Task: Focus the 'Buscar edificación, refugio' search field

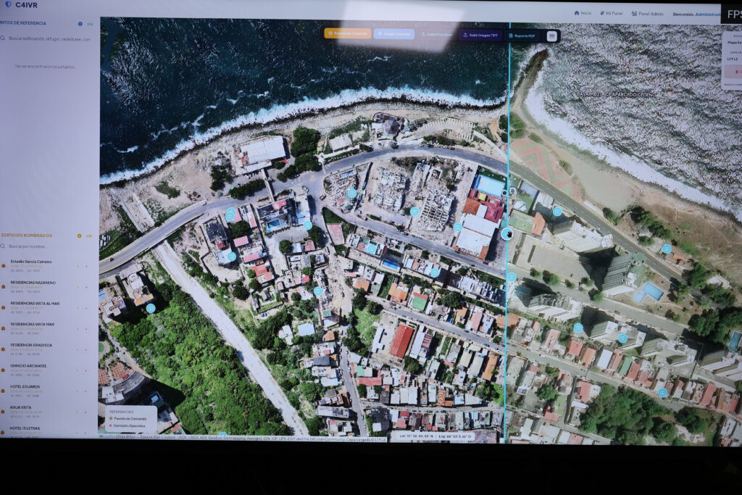Action: [47, 39]
